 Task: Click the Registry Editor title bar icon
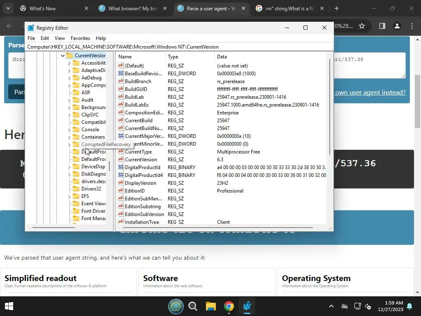tap(31, 28)
